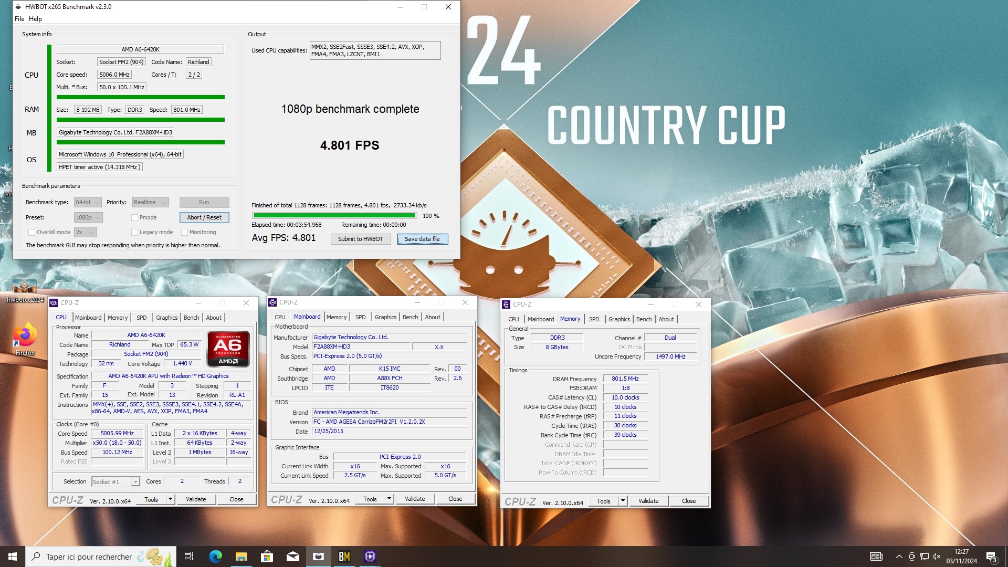The image size is (1008, 567).
Task: Open Task View from the taskbar
Action: 189,556
